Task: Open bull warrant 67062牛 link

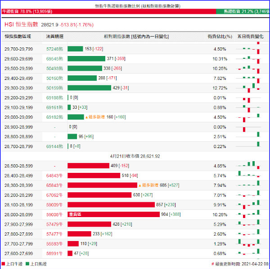Action: [x=54, y=195]
